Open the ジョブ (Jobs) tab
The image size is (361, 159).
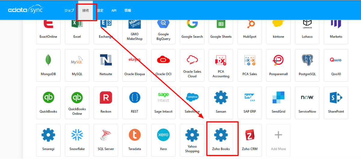pyautogui.click(x=69, y=11)
